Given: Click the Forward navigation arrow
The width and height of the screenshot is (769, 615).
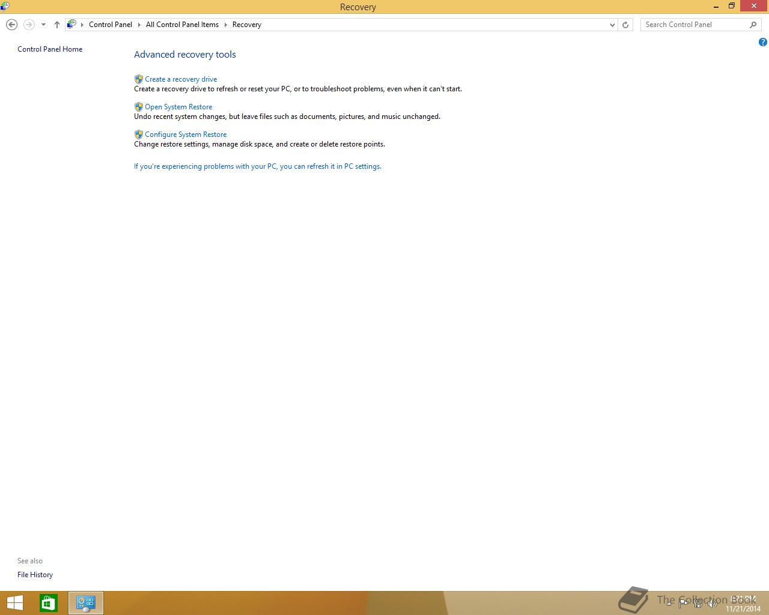Looking at the screenshot, I should pyautogui.click(x=29, y=25).
